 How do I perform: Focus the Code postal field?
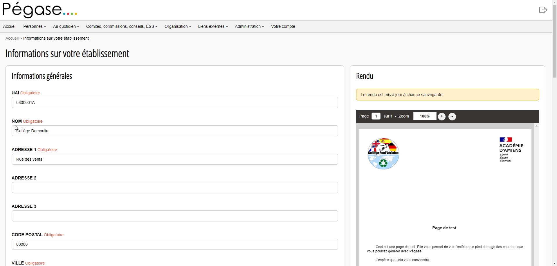point(175,244)
